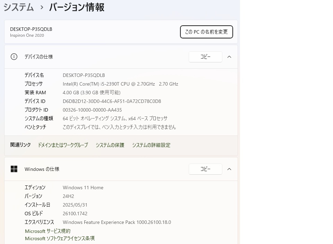The image size is (333, 244).
Task: Click the インストール日 label
Action: pos(37,205)
